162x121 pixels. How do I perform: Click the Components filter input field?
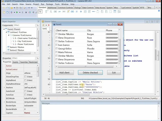click(x=24, y=25)
